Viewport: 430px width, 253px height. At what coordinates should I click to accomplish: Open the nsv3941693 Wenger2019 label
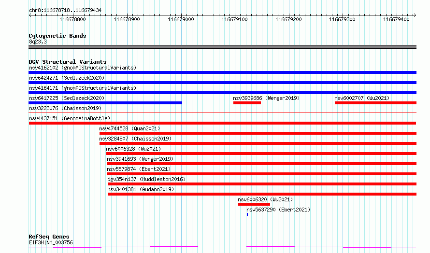140,159
